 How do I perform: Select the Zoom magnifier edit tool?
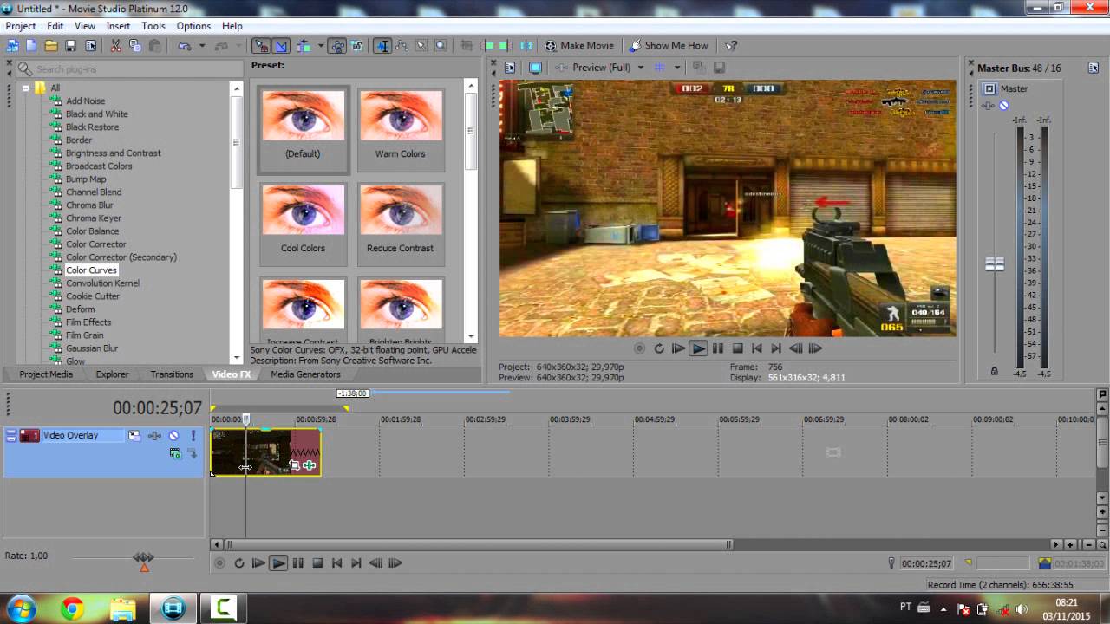[441, 46]
